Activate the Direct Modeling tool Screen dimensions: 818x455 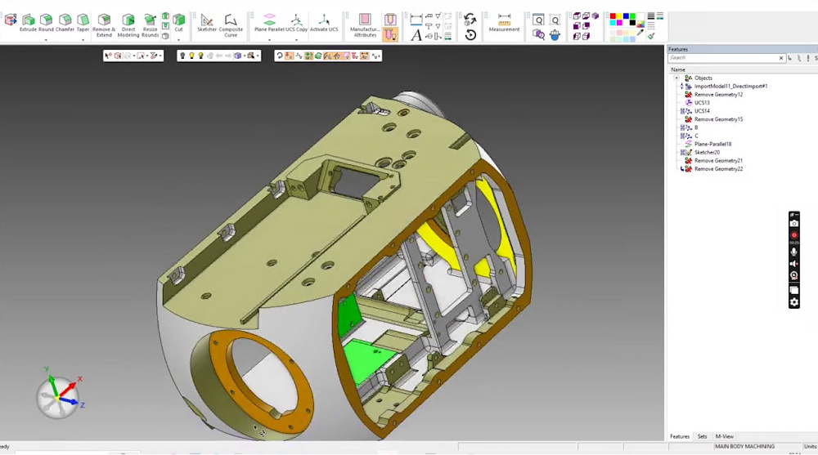point(128,25)
